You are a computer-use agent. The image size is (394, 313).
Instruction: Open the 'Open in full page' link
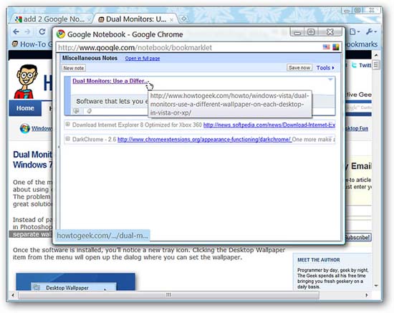[x=143, y=58]
